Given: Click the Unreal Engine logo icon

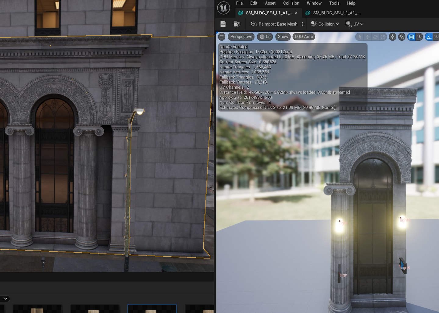Looking at the screenshot, I should coord(223,8).
